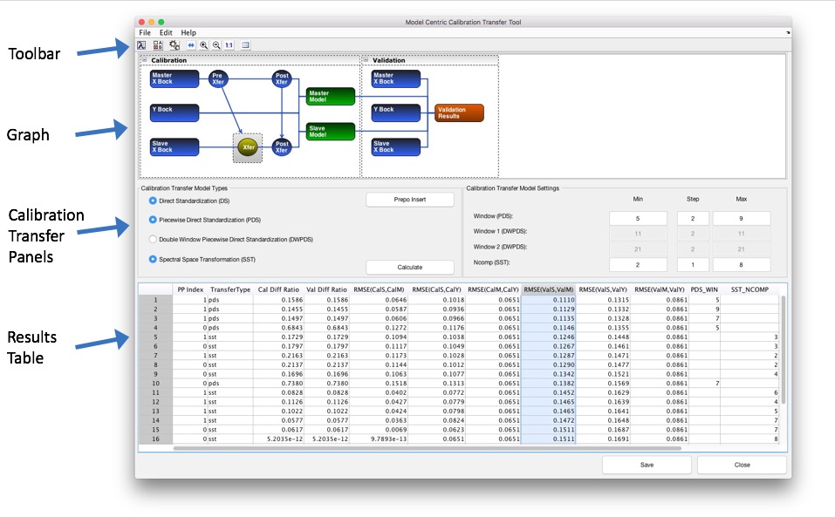The width and height of the screenshot is (835, 517).
Task: Reset graph zoom with the 1:1 icon
Action: pyautogui.click(x=229, y=44)
